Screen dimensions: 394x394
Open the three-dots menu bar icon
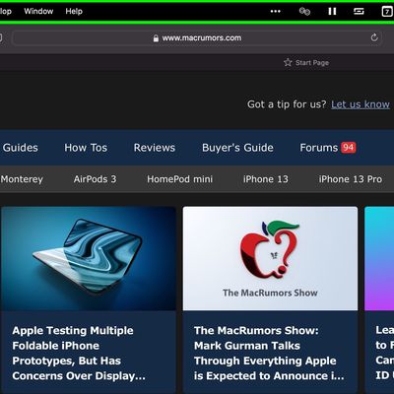(x=275, y=12)
